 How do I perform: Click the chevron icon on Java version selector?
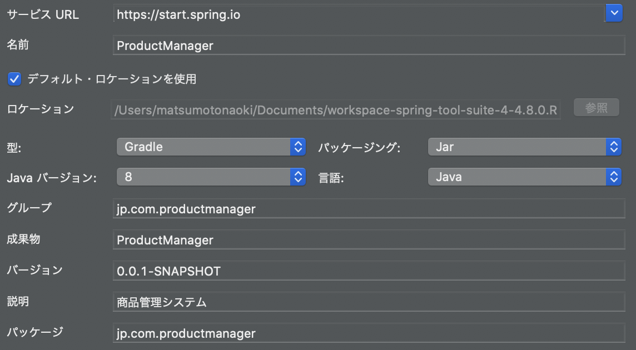298,177
